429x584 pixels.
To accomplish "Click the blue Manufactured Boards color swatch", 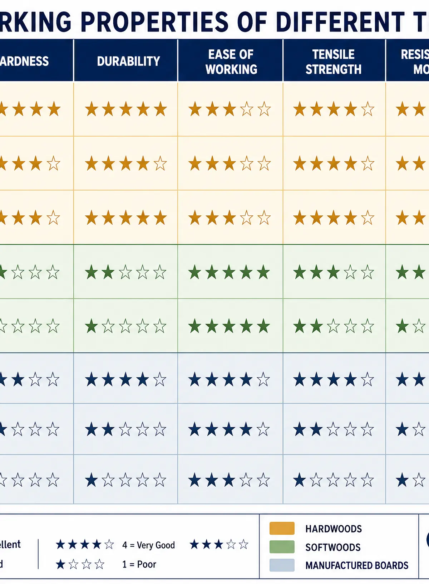I will pyautogui.click(x=282, y=565).
